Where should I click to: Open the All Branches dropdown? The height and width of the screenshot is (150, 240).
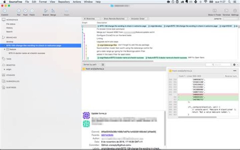(x=92, y=19)
